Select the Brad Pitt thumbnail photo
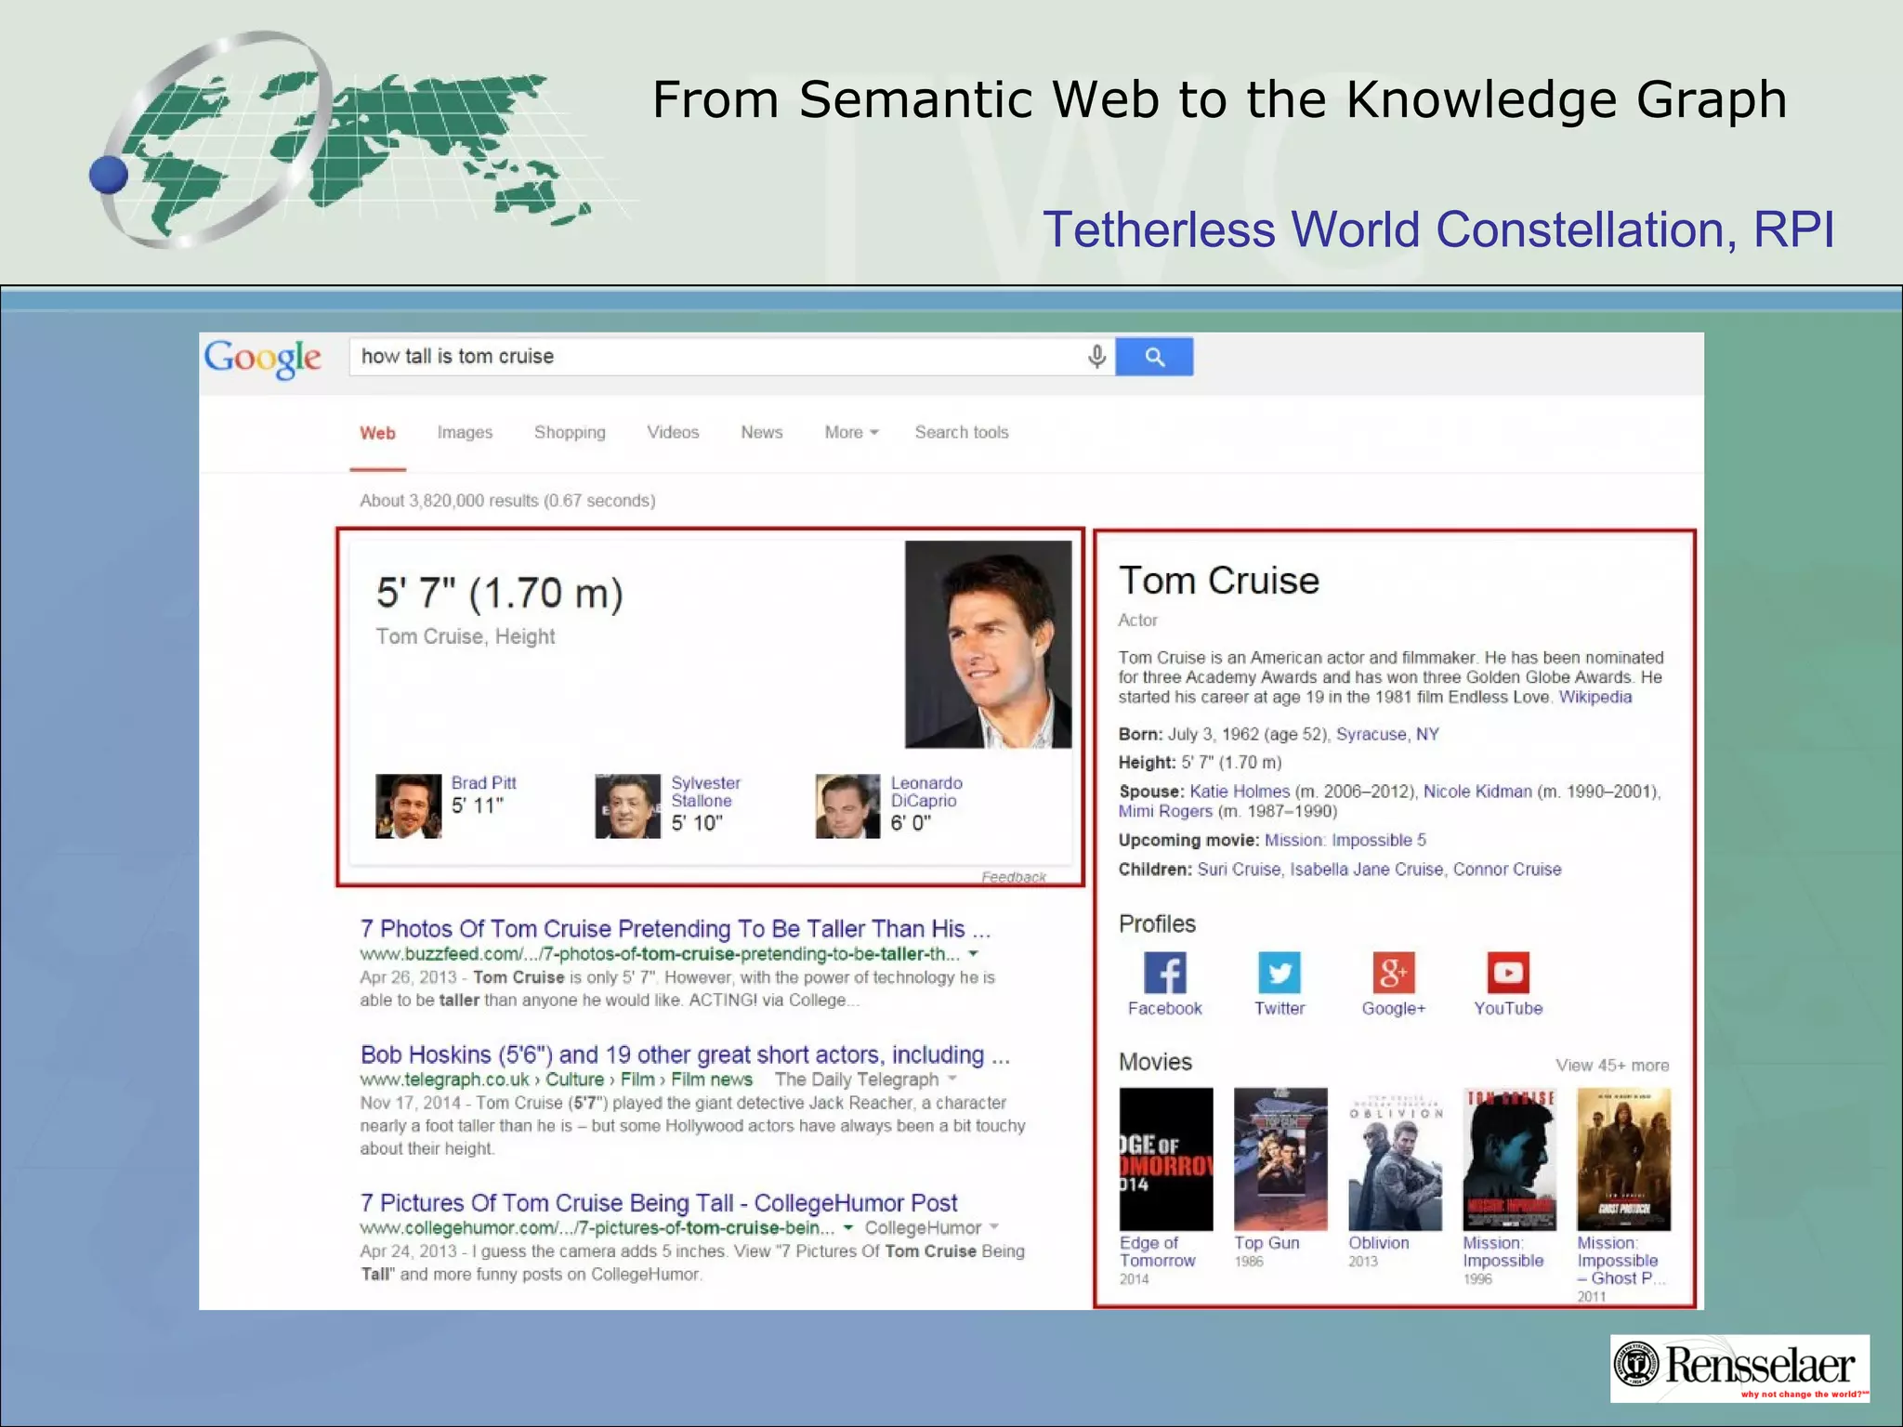The height and width of the screenshot is (1427, 1903). point(408,806)
